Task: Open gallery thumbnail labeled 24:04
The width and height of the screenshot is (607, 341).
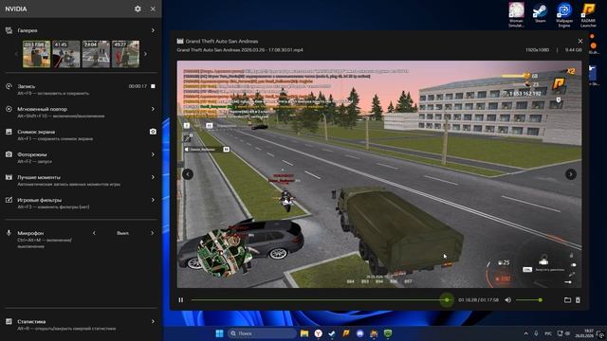Action: tap(96, 54)
